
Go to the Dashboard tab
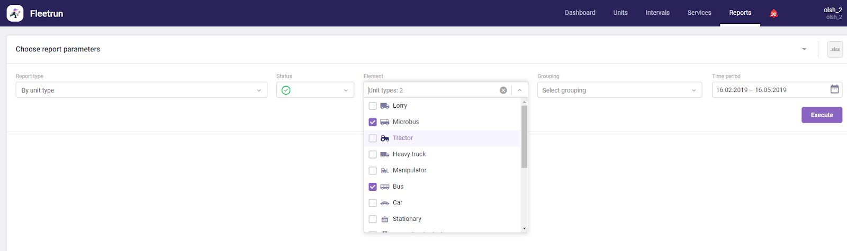580,13
